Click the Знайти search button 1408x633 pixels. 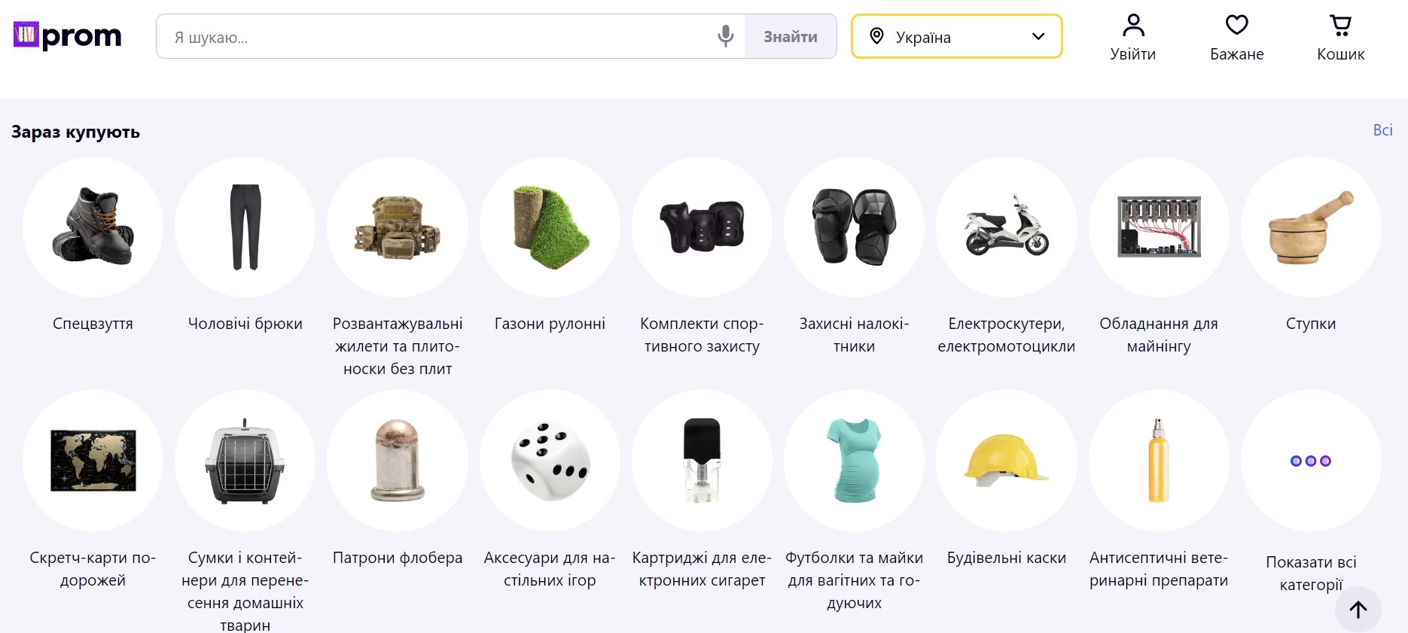click(x=791, y=36)
